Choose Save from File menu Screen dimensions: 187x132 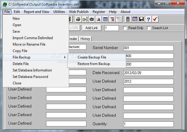click(36, 31)
